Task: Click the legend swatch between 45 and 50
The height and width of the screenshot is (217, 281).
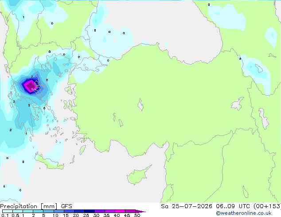Action: (130, 211)
